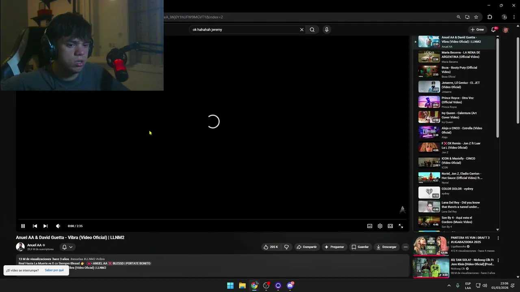520x292 pixels.
Task: Click the Preguntar button
Action: pos(334,247)
